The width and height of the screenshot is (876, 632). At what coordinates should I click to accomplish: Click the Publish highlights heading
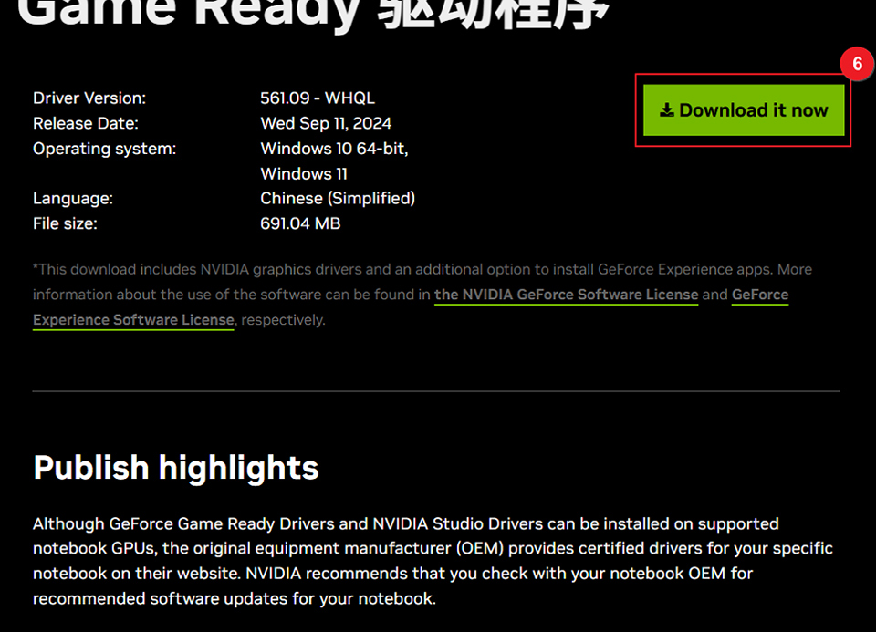(x=175, y=468)
